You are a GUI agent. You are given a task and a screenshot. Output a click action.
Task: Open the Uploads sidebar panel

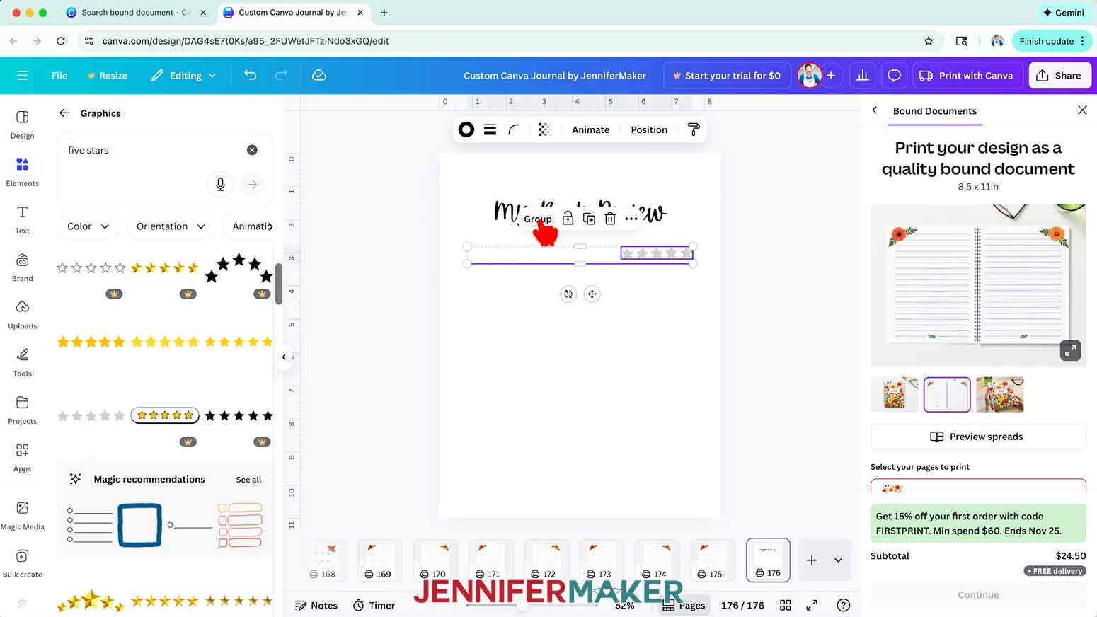click(22, 315)
